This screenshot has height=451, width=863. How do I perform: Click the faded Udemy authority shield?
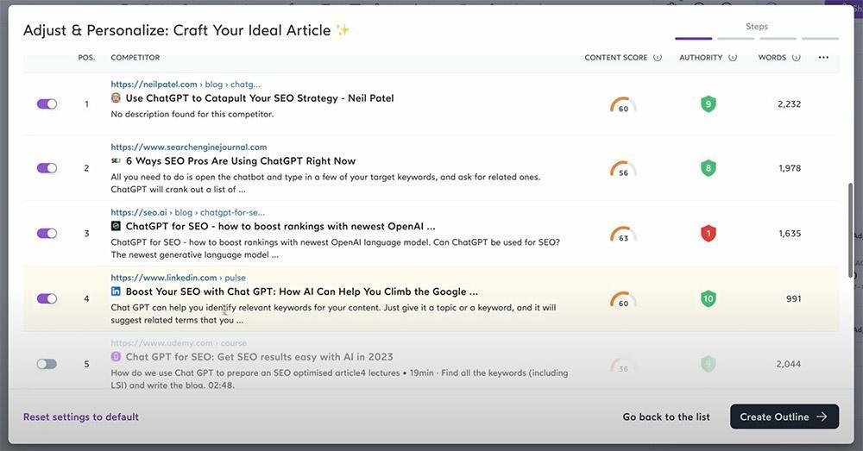pyautogui.click(x=709, y=364)
